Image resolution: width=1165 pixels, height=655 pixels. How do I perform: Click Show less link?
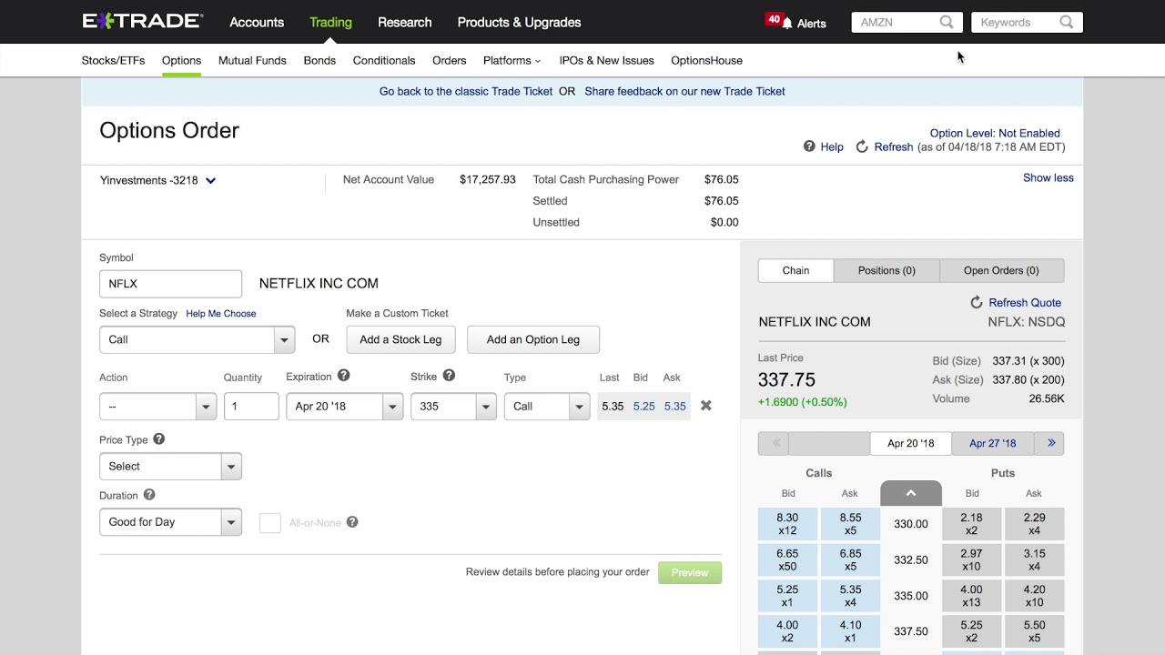click(x=1048, y=177)
